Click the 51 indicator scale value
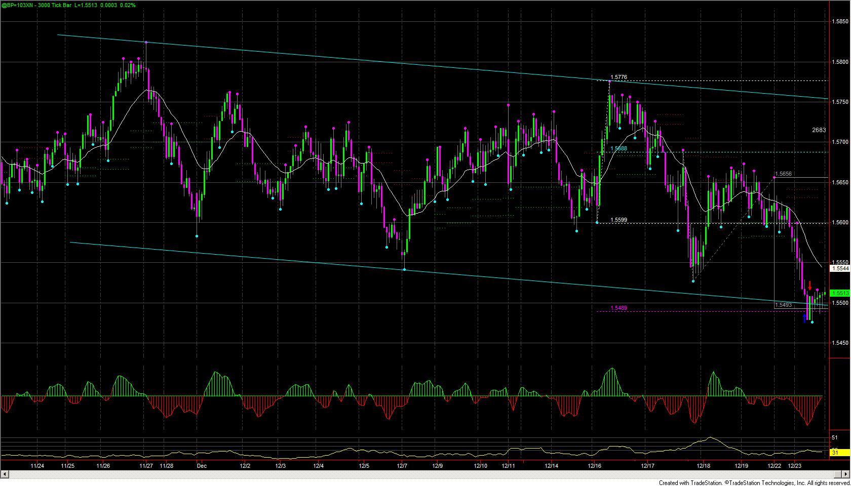The height and width of the screenshot is (486, 851). [835, 437]
